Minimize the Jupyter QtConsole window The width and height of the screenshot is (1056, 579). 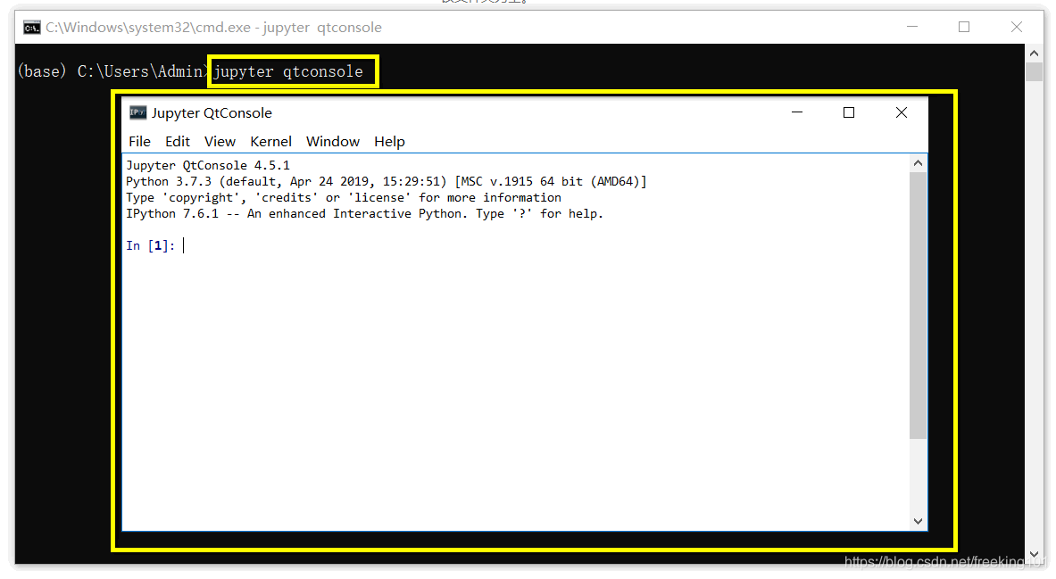(x=797, y=112)
